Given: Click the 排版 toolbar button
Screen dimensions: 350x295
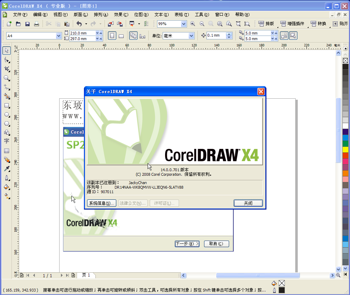Looking at the screenshot, I should 266,24.
